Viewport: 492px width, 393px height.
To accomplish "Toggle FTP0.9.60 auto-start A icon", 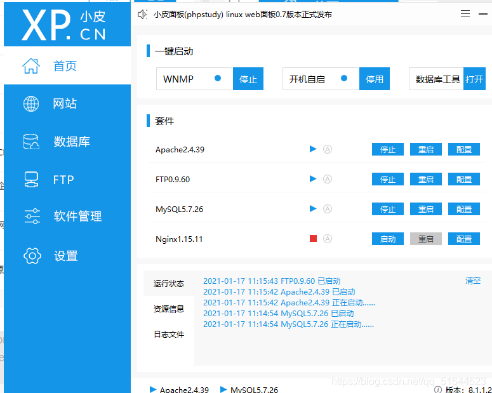I will (x=328, y=179).
